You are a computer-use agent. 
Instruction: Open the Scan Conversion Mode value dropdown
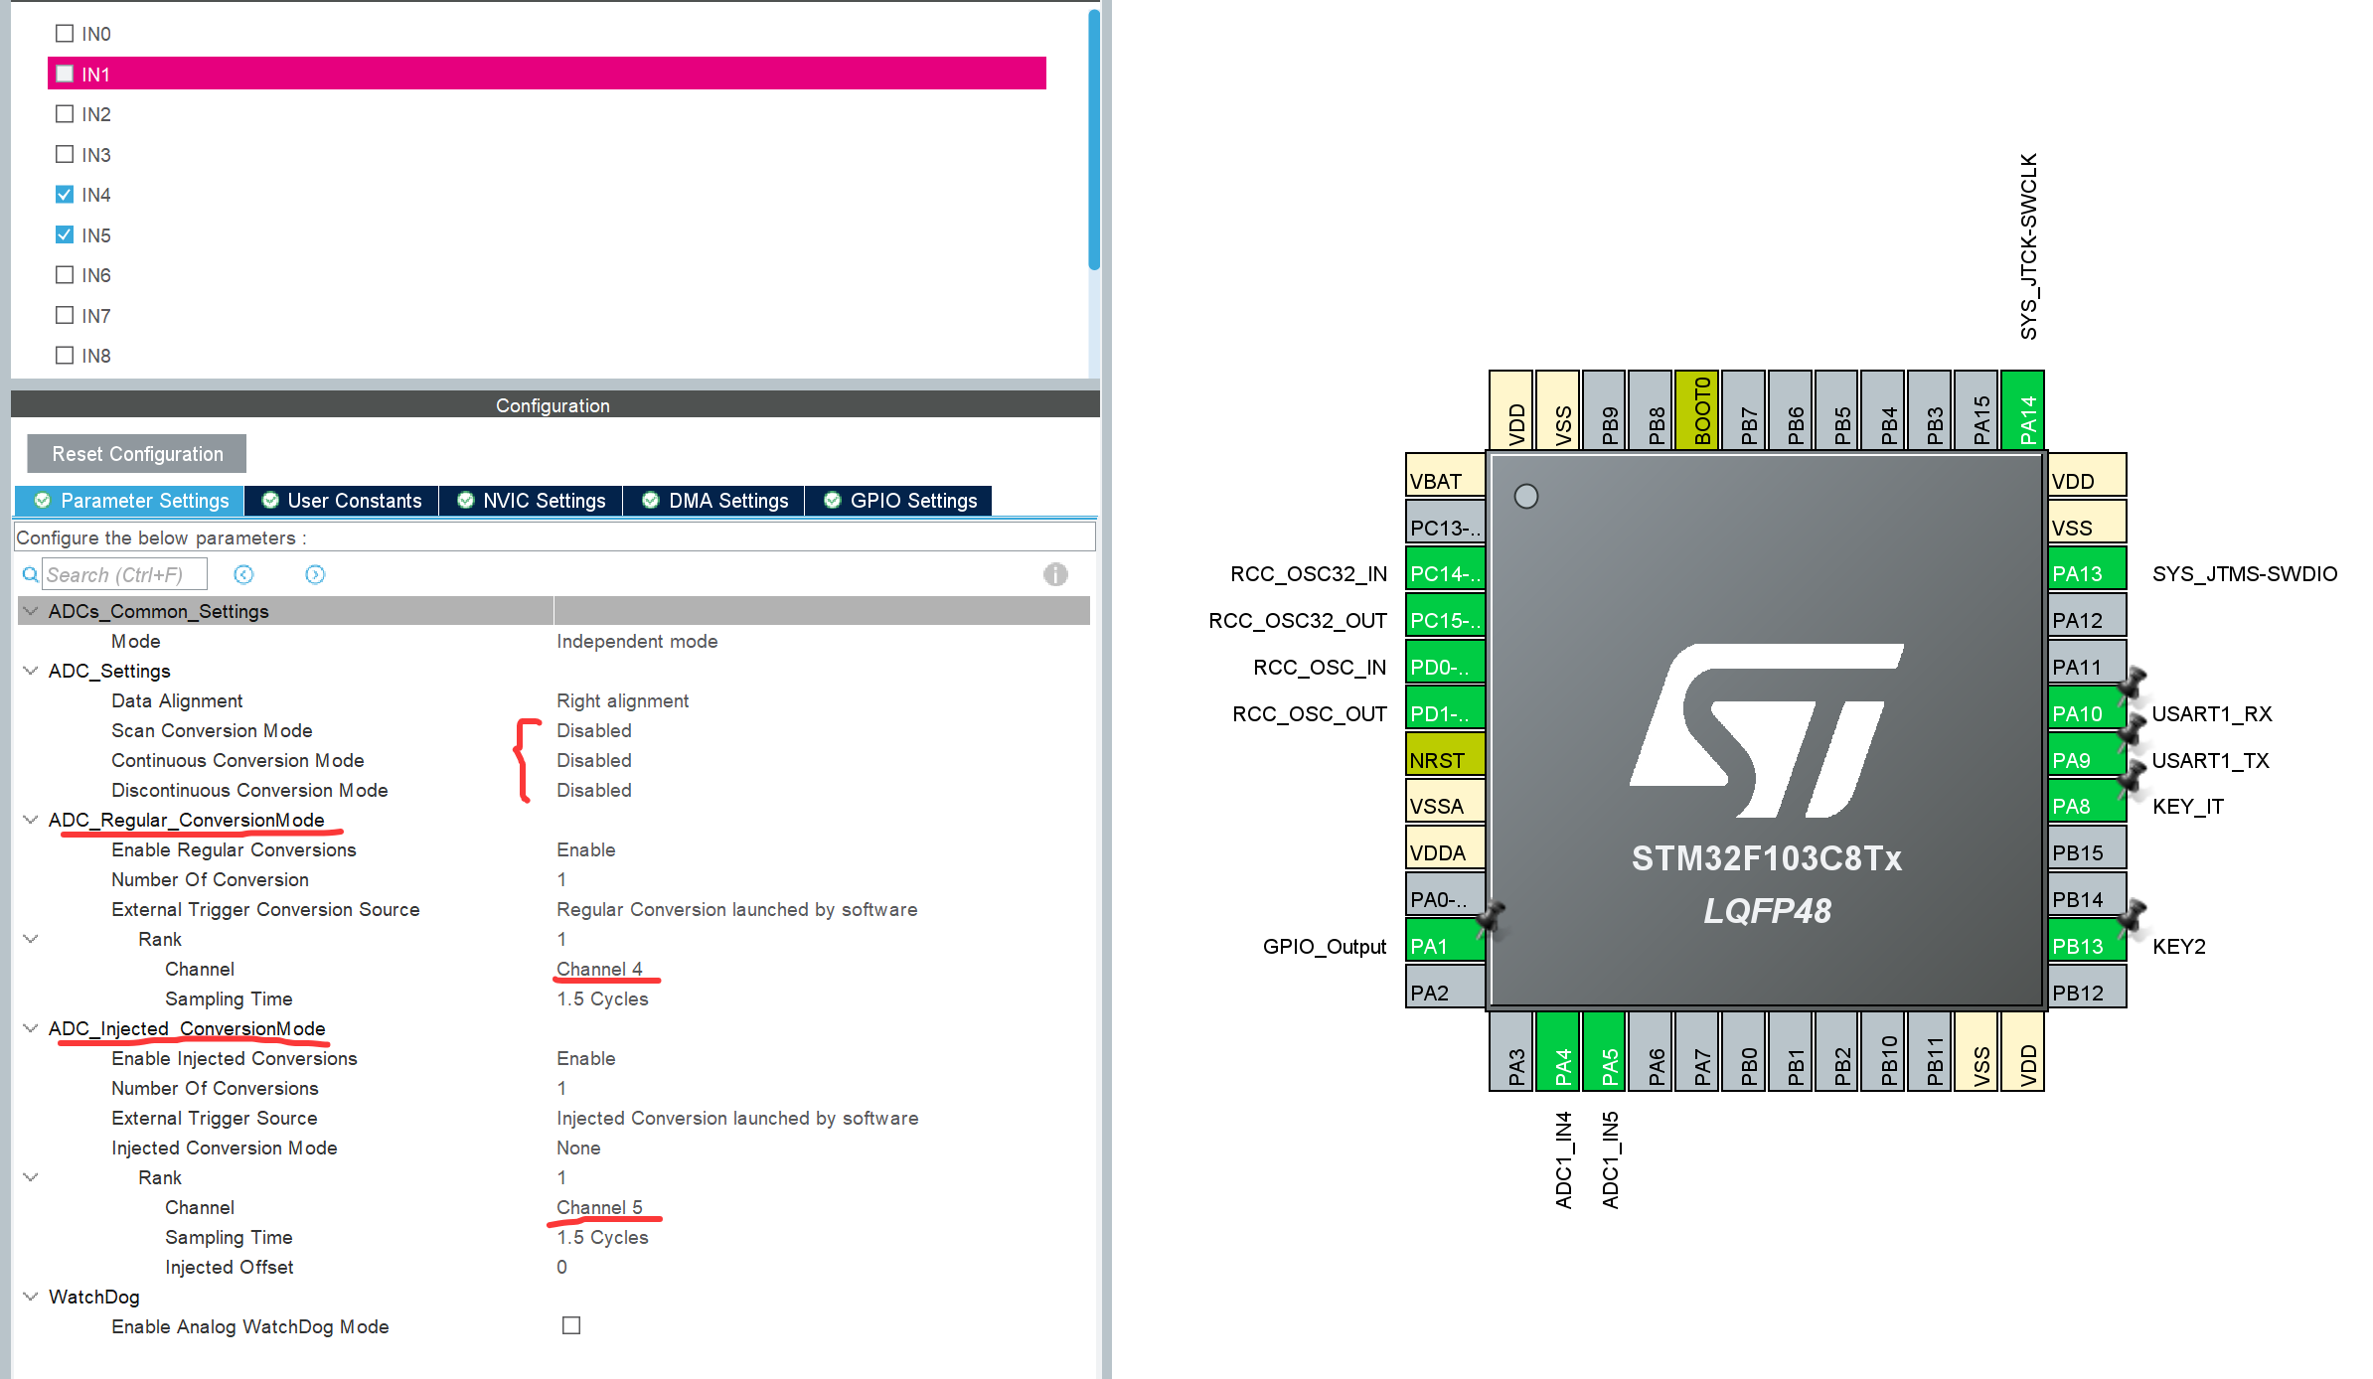594,730
